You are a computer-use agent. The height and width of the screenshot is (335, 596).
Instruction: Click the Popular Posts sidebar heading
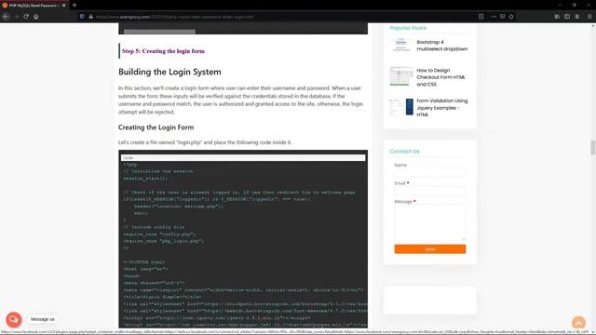tap(408, 28)
